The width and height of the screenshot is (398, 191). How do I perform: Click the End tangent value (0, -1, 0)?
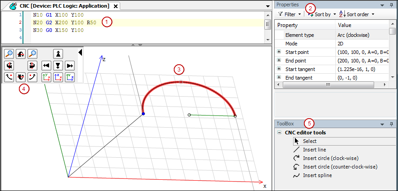pyautogui.click(x=347, y=78)
